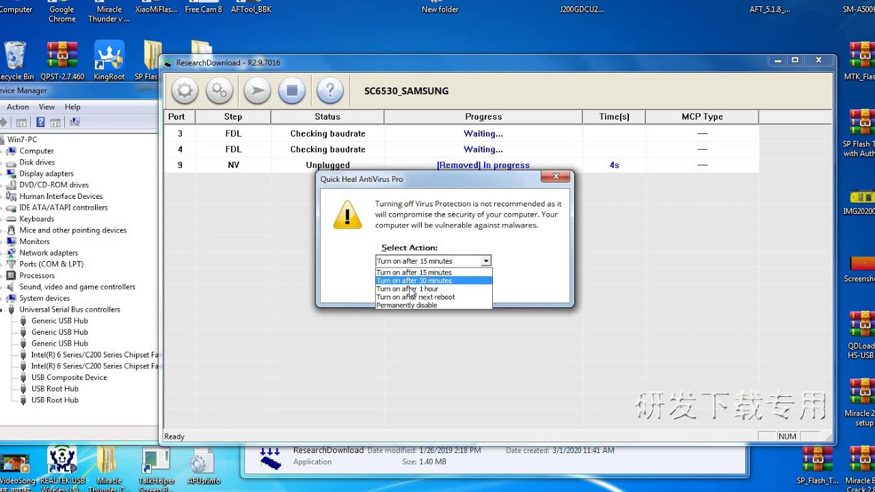Open VideoSong desktop thumbnail icon
The height and width of the screenshot is (492, 875).
pos(15,469)
